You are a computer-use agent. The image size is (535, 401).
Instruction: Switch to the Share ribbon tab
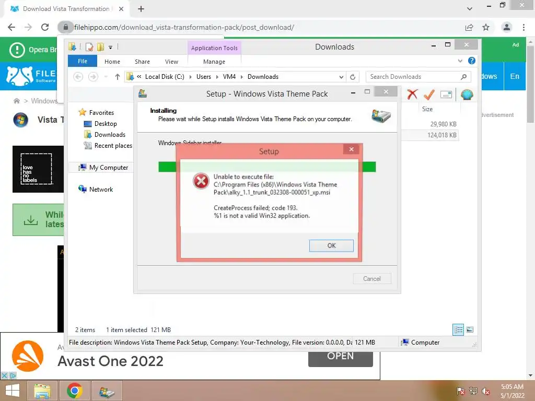(x=142, y=62)
